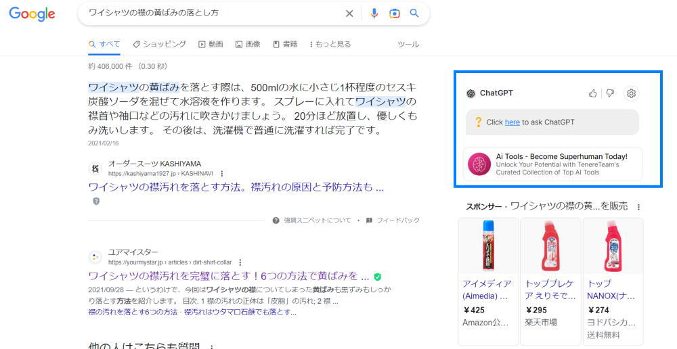Open sponsor section more options dots
The image size is (677, 349).
pos(638,207)
